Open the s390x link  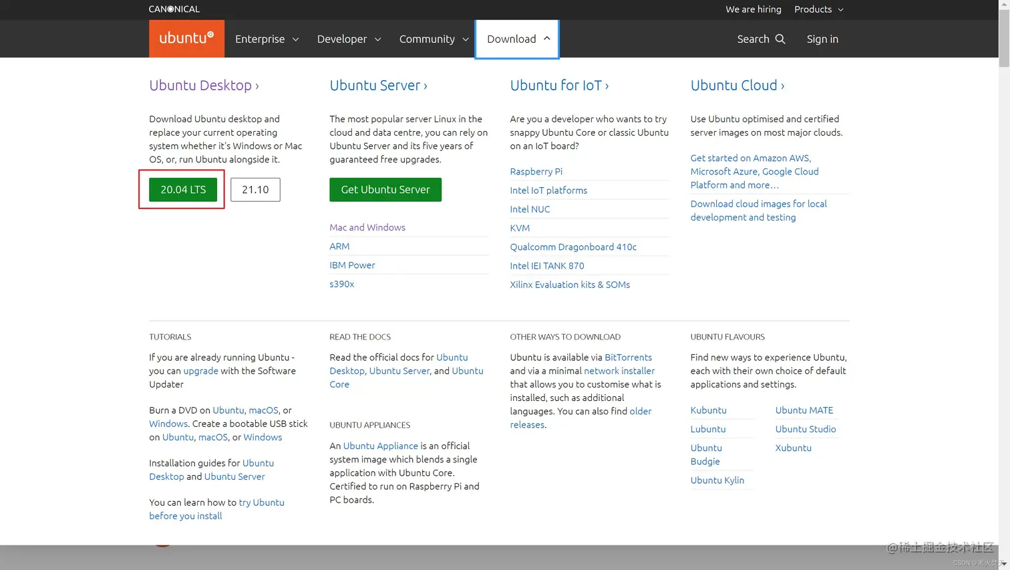click(x=341, y=283)
